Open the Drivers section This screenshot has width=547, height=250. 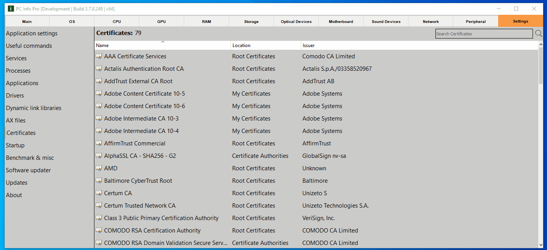click(15, 96)
